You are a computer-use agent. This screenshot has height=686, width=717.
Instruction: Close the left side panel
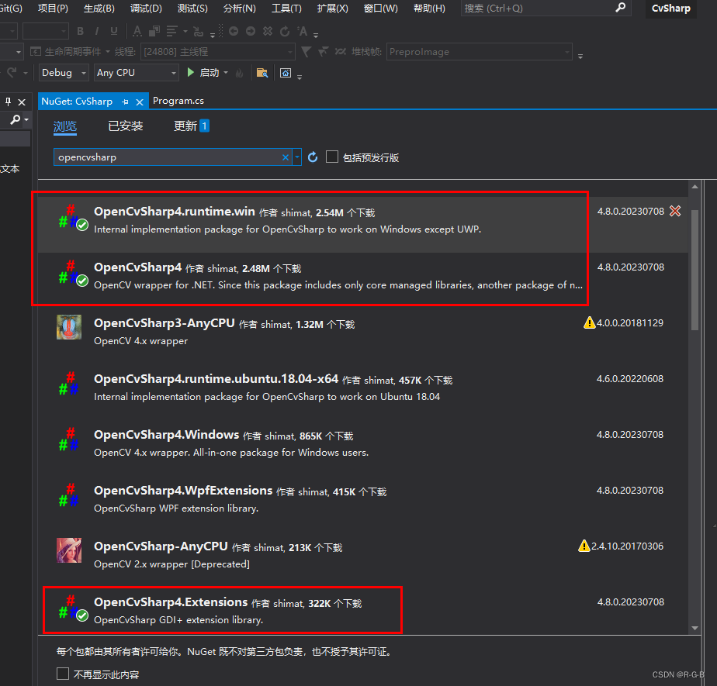(x=22, y=102)
